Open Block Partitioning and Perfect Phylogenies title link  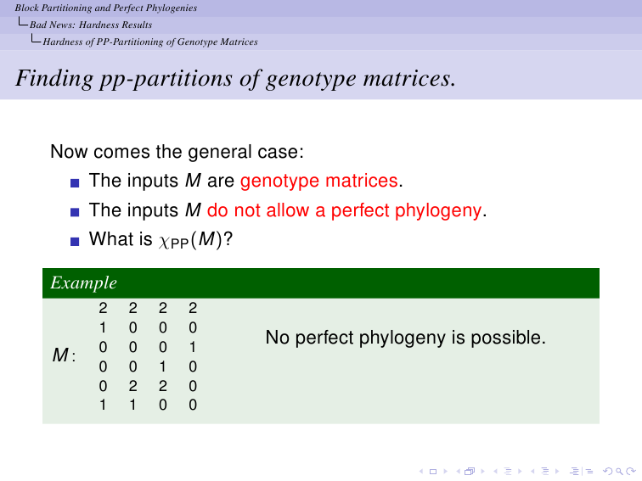[106, 8]
